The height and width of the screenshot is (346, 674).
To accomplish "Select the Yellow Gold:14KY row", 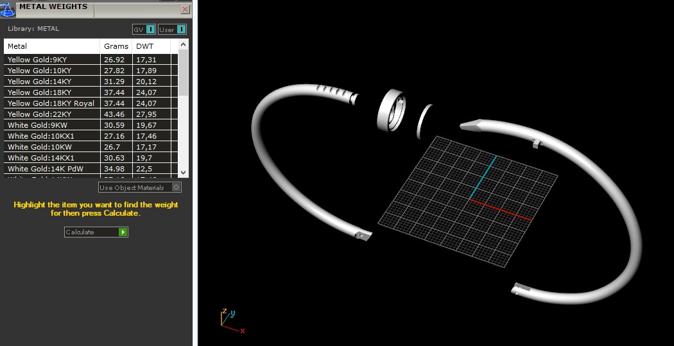I will pyautogui.click(x=91, y=82).
